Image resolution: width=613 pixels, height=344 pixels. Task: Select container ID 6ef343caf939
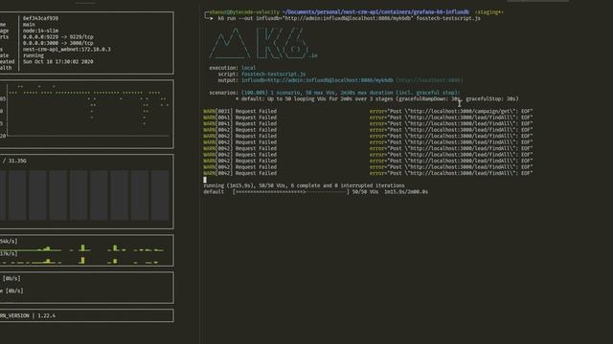point(40,18)
